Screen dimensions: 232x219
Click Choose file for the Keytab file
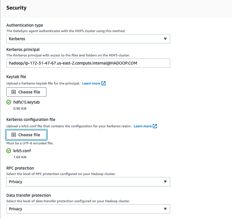(x=26, y=92)
